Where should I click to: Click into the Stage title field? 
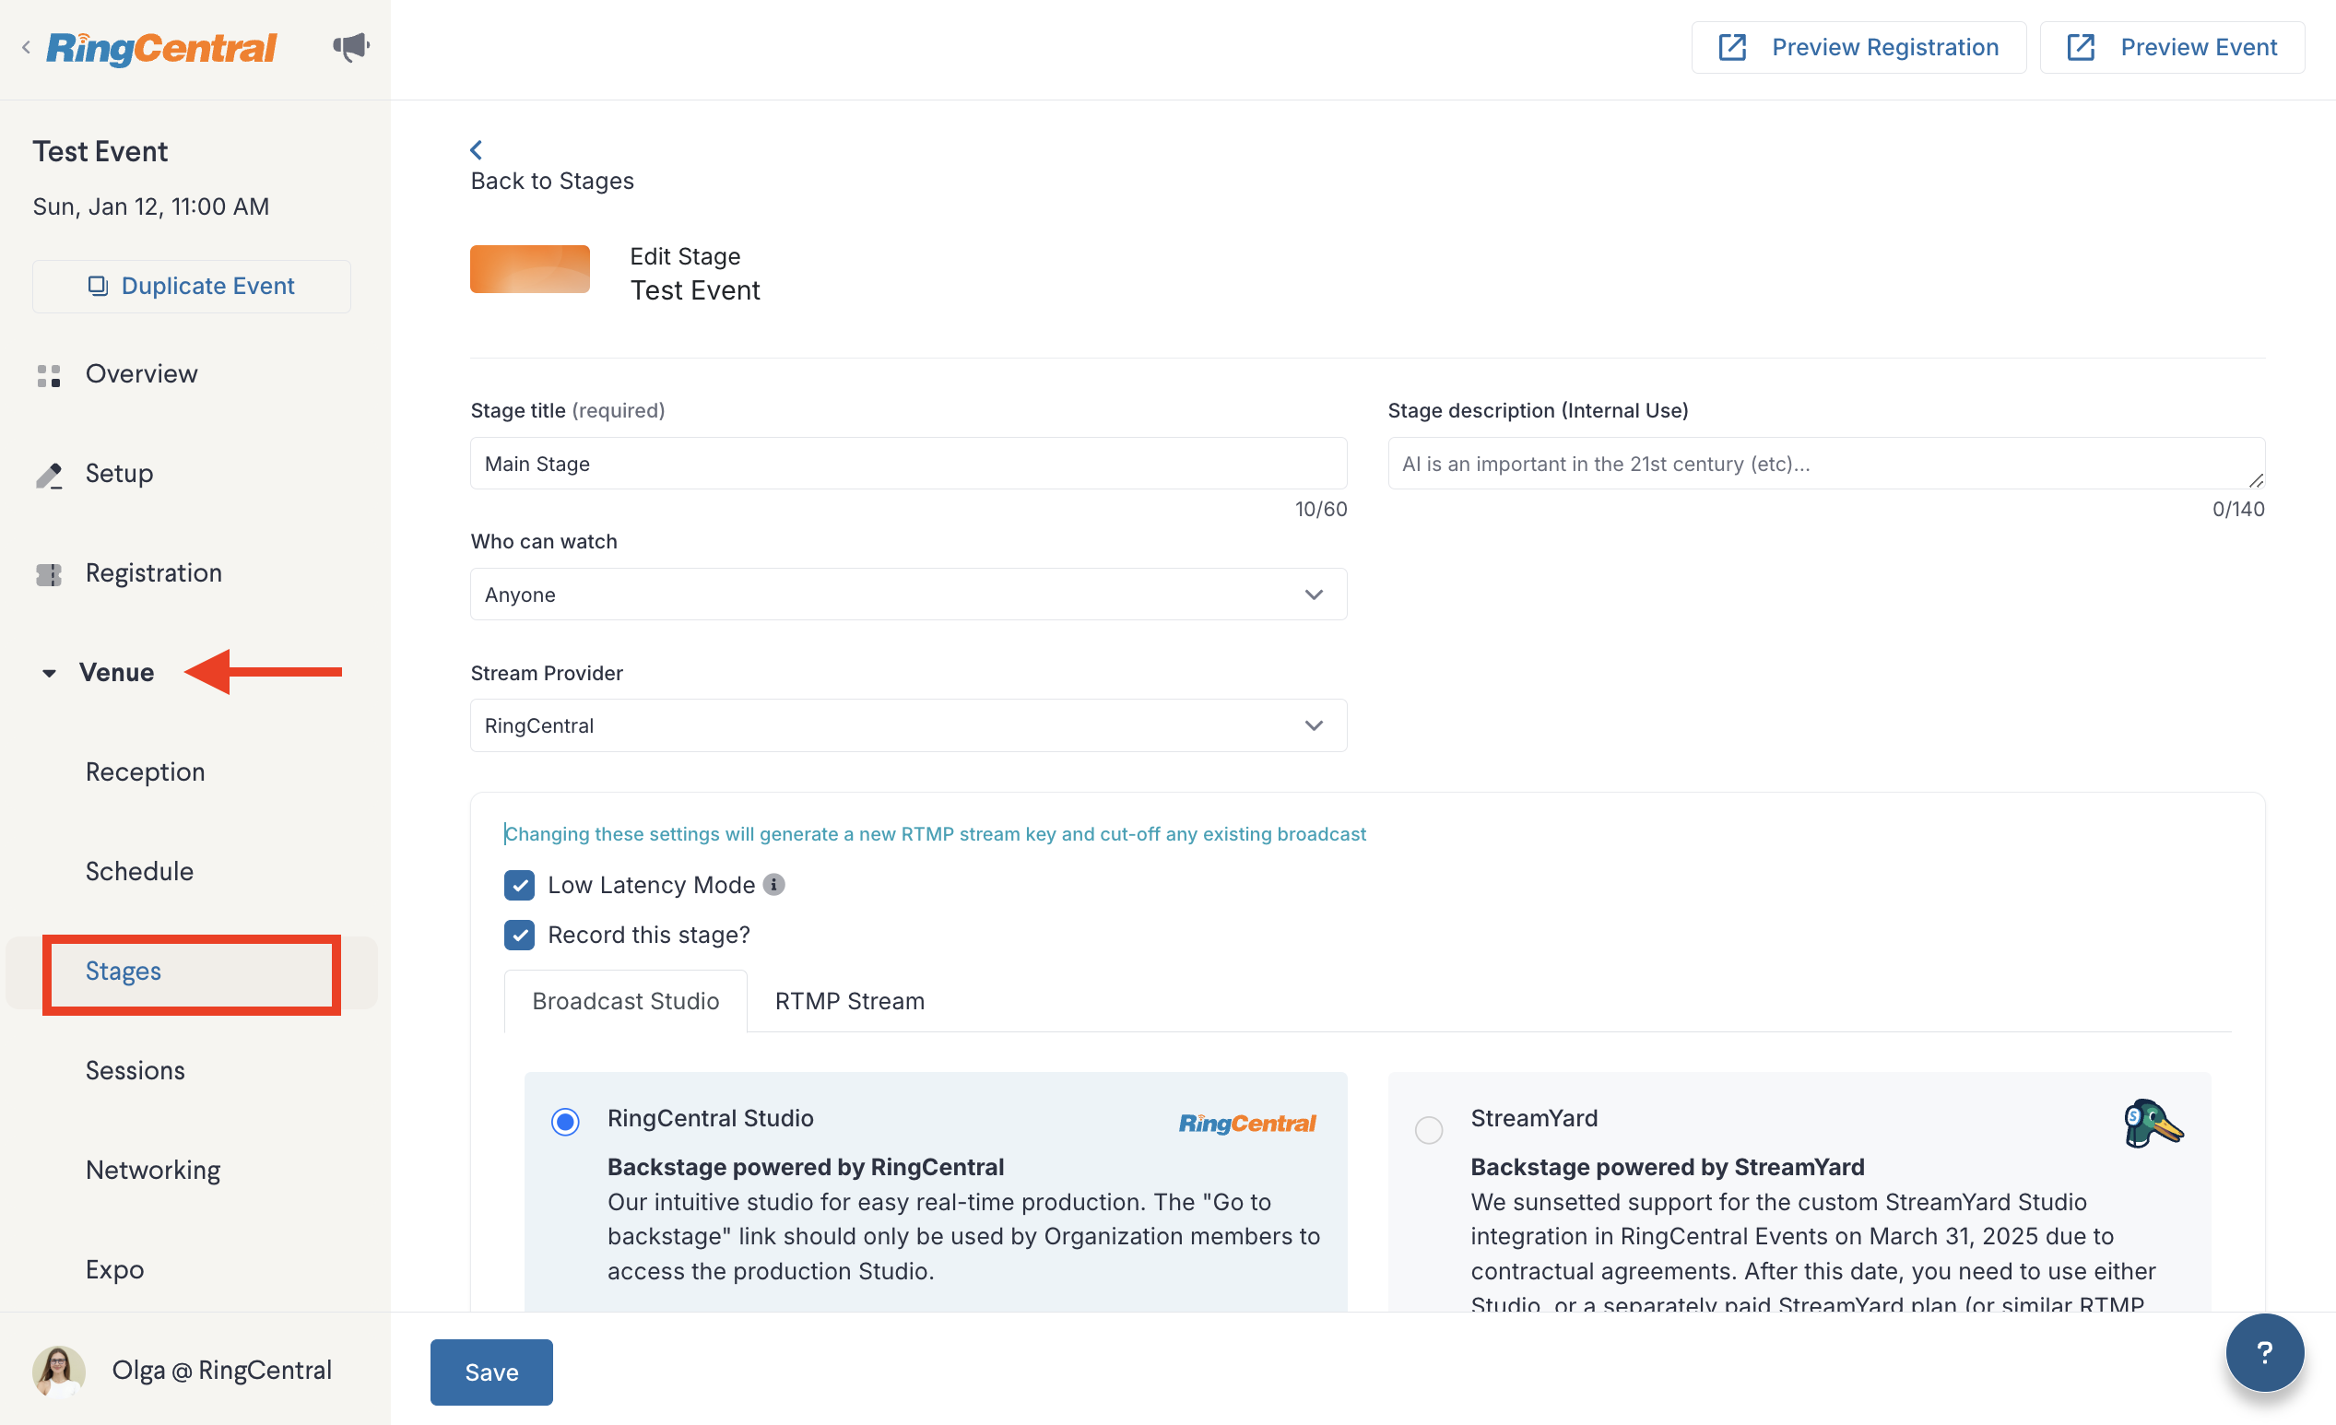[x=908, y=464]
